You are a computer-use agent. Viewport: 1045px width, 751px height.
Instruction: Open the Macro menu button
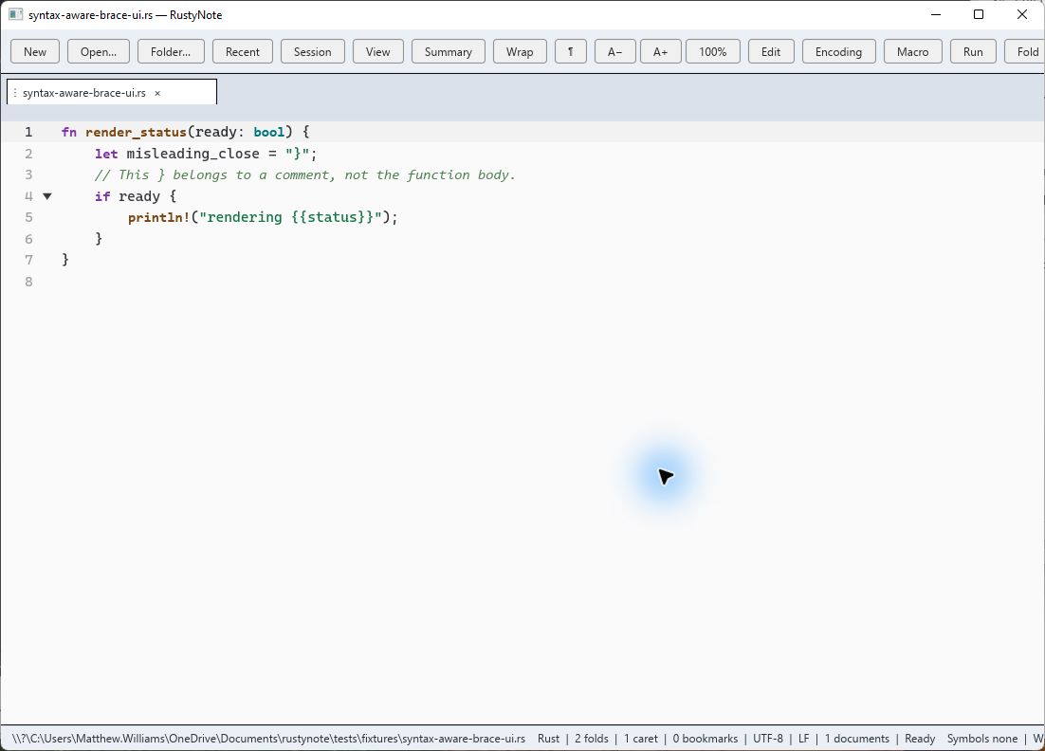(x=912, y=51)
